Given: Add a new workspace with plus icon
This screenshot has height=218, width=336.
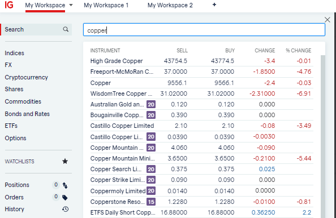Looking at the screenshot, I should (x=214, y=5).
